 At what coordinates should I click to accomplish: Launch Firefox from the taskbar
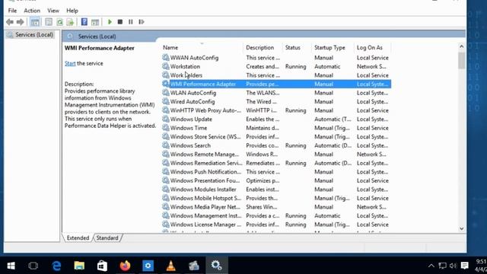tap(125, 266)
